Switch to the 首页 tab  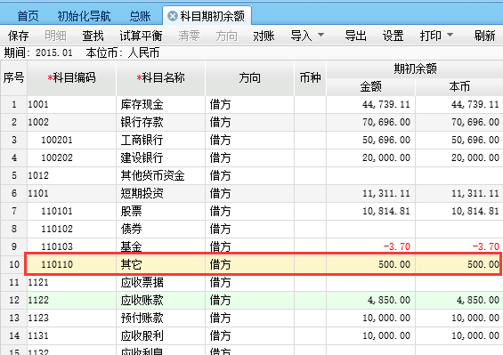point(28,16)
